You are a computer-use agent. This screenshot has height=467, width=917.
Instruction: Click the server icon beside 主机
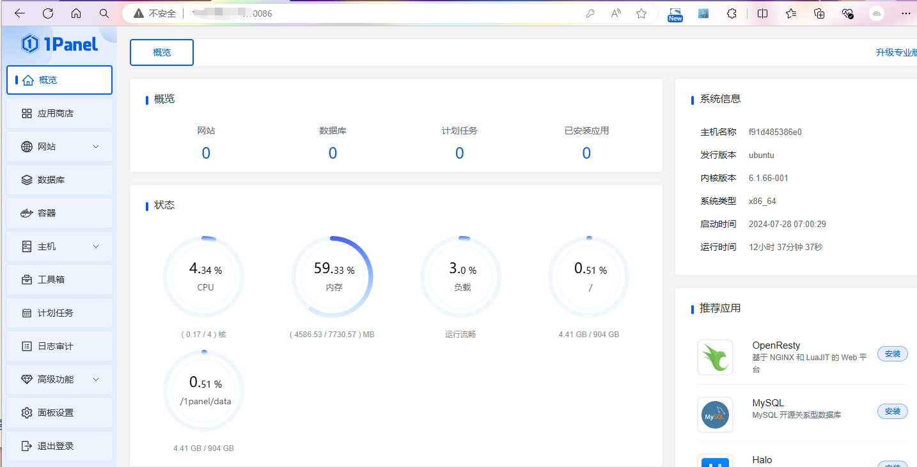click(x=27, y=246)
